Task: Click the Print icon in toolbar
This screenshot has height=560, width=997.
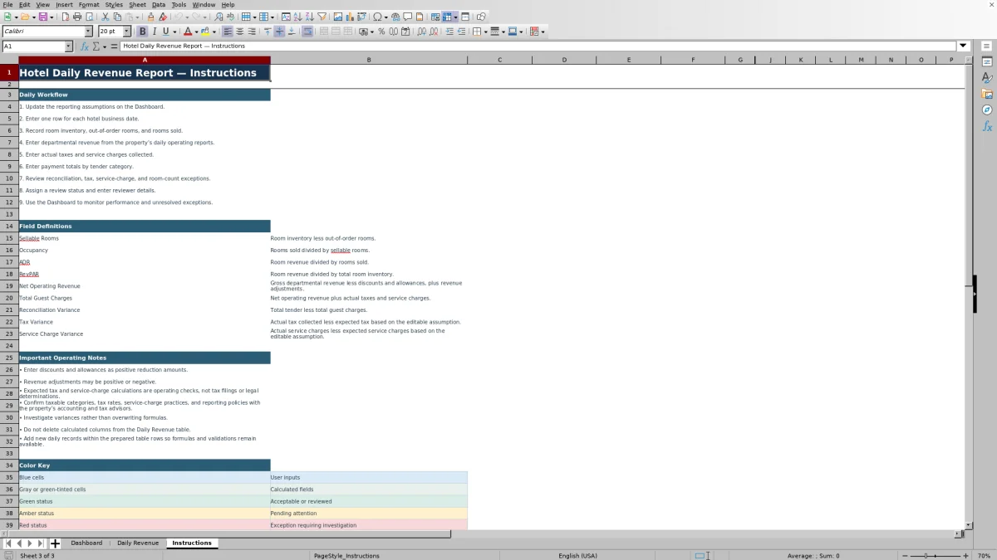Action: pos(76,17)
